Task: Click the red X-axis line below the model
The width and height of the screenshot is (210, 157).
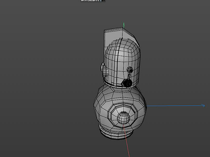Action: click(126, 141)
